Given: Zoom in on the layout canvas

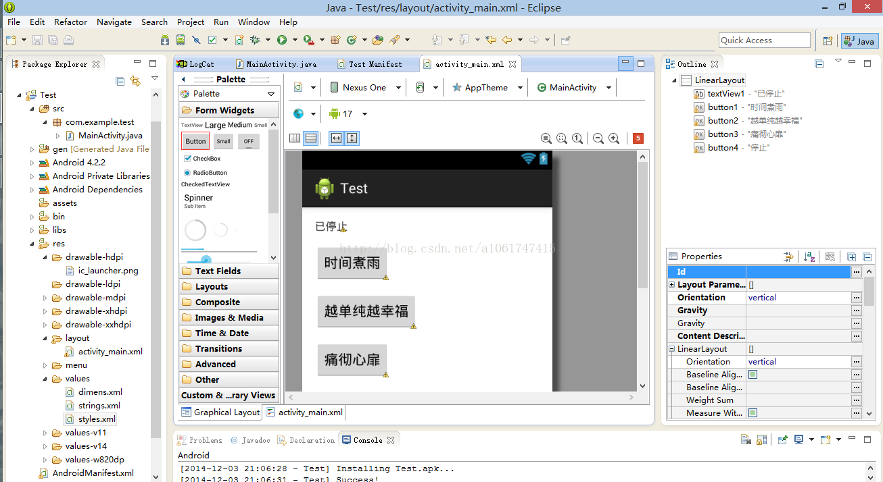Looking at the screenshot, I should tap(614, 138).
